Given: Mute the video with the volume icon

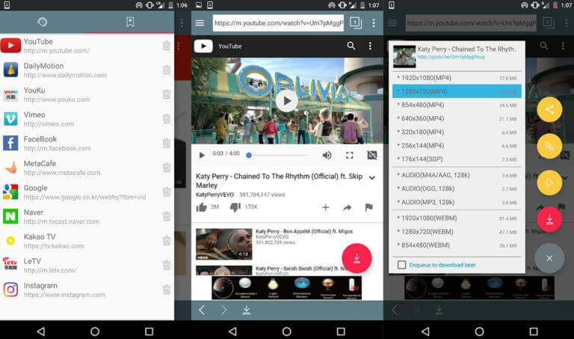Looking at the screenshot, I should click(x=327, y=155).
